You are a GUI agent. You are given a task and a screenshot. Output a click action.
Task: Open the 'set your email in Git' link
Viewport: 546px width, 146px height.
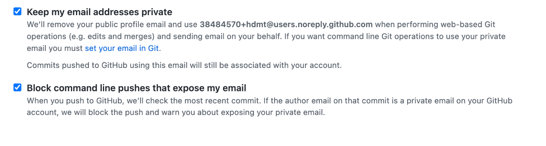pyautogui.click(x=122, y=49)
